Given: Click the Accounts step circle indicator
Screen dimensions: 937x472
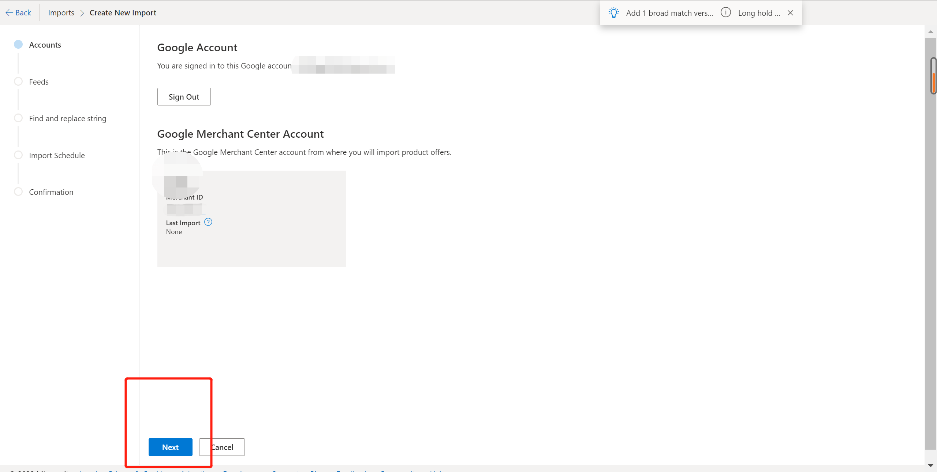Looking at the screenshot, I should coord(18,44).
